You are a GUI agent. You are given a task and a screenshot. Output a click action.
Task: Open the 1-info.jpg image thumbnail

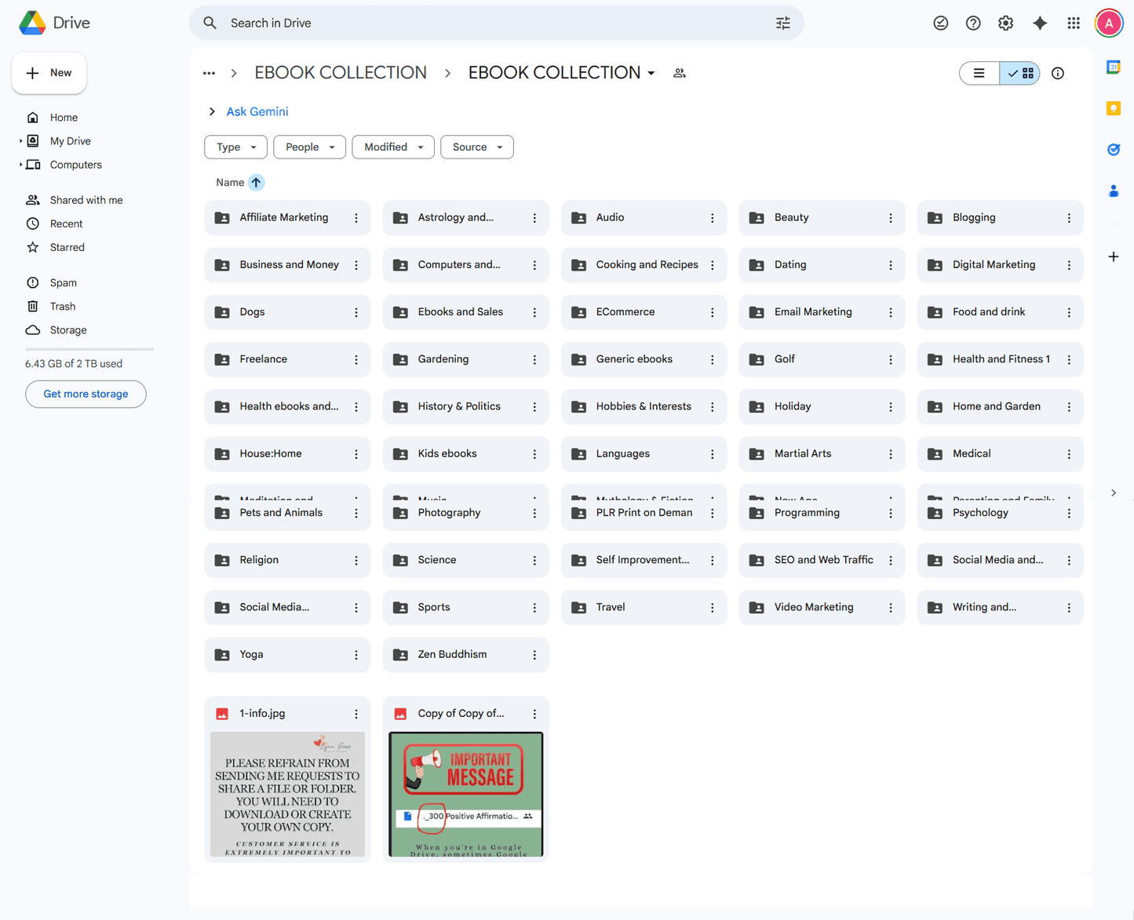click(287, 794)
